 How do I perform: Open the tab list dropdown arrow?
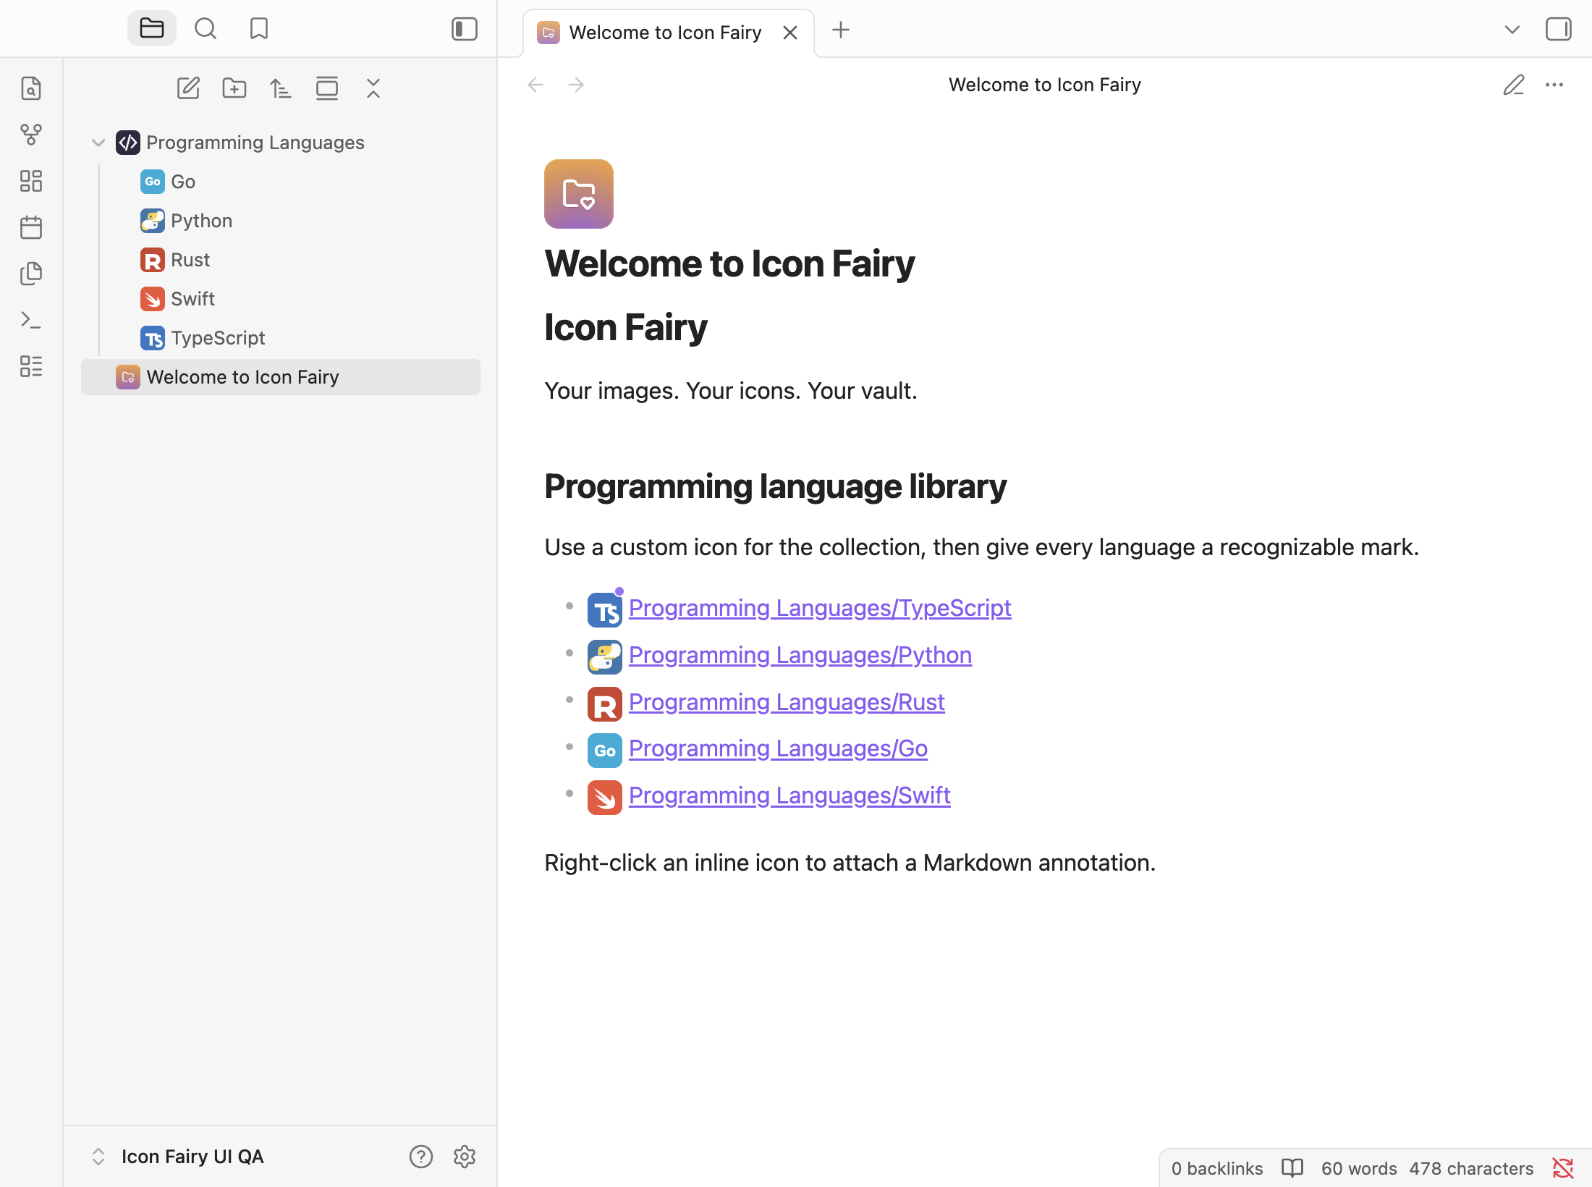pyautogui.click(x=1512, y=30)
